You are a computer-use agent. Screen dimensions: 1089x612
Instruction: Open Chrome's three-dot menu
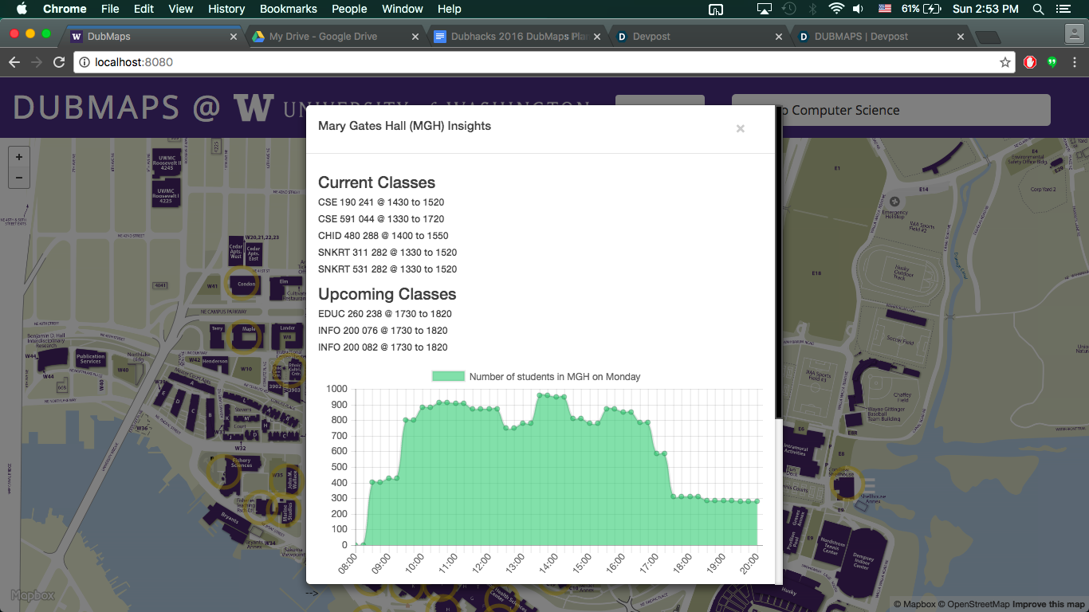click(1074, 62)
